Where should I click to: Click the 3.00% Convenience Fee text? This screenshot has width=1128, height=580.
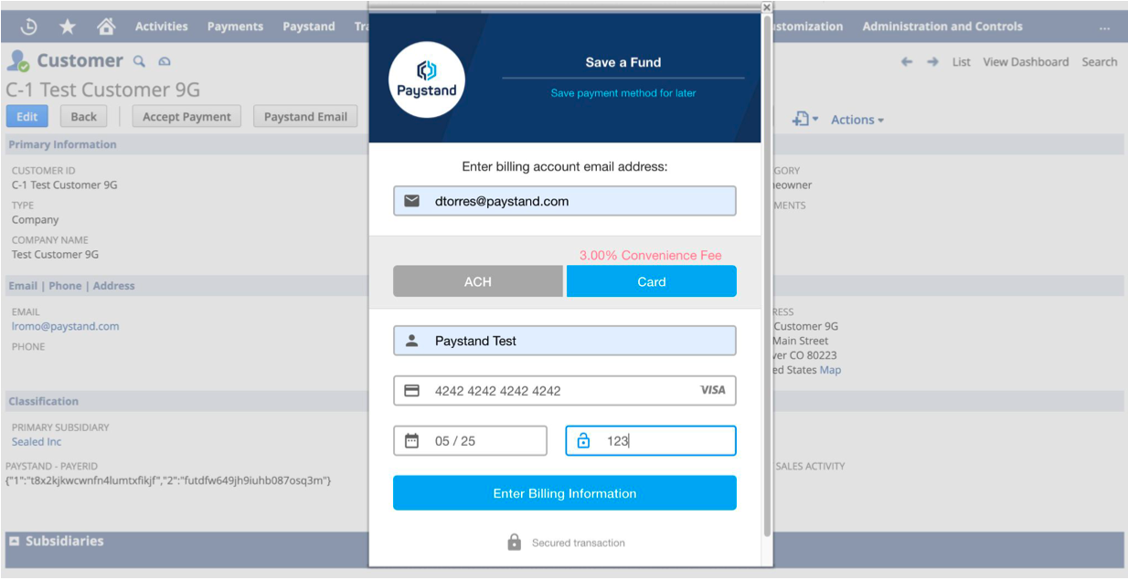pyautogui.click(x=651, y=256)
